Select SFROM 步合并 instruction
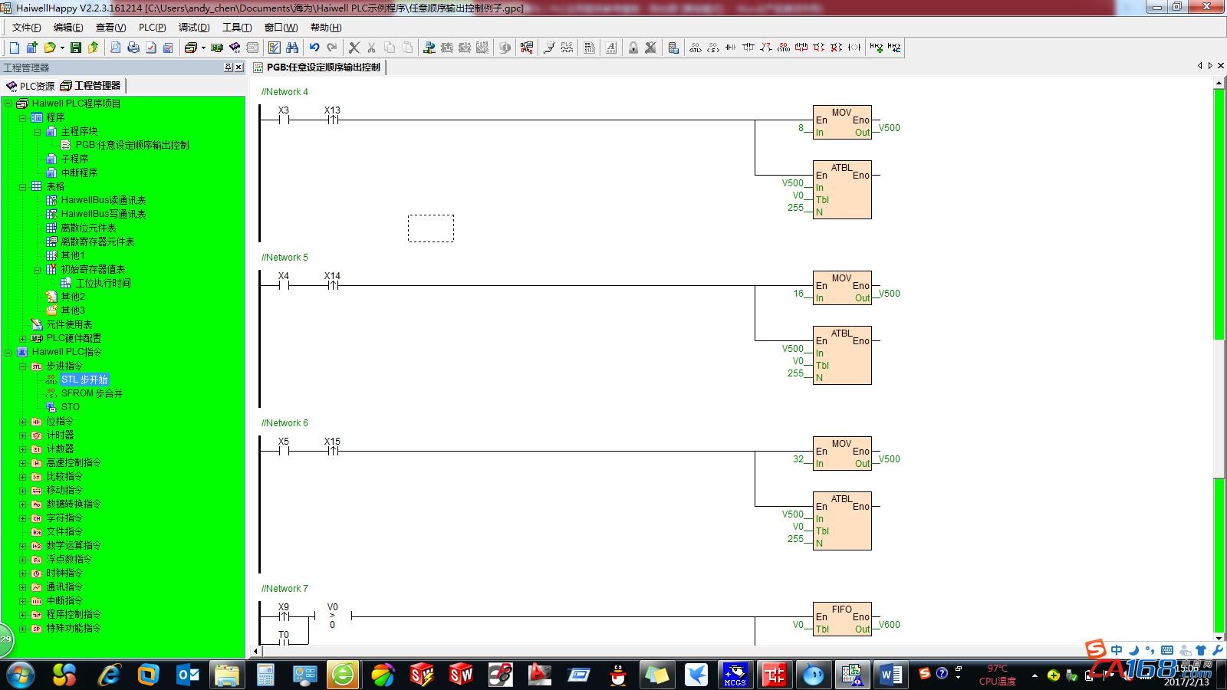Image resolution: width=1227 pixels, height=690 pixels. click(92, 393)
